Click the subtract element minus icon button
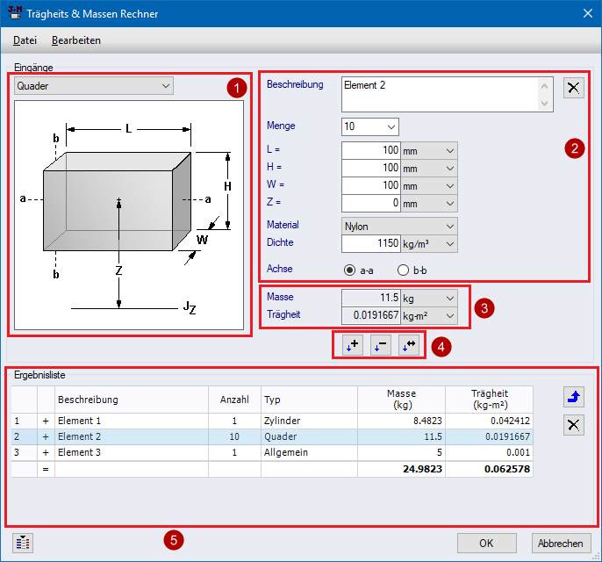Screen dimensions: 602x562 380,346
